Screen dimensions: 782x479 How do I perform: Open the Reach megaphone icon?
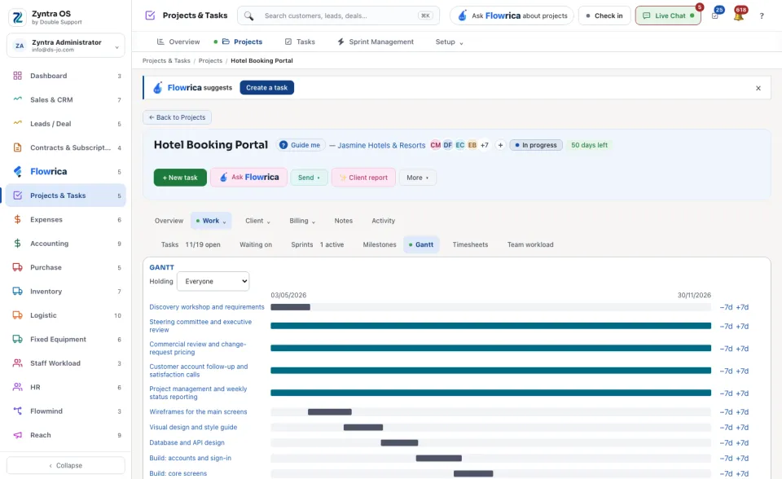point(17,435)
